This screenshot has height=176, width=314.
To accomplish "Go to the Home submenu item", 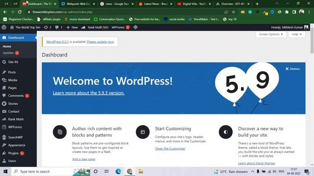I will coord(7,46).
